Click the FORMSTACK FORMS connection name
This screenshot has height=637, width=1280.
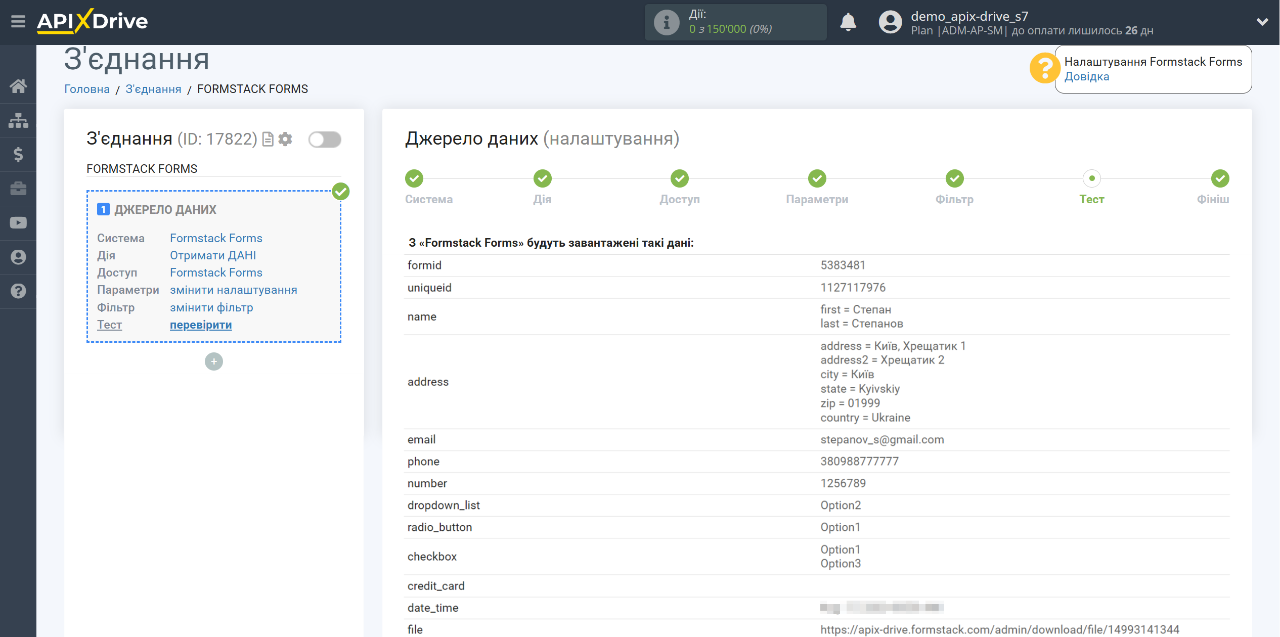click(x=142, y=169)
